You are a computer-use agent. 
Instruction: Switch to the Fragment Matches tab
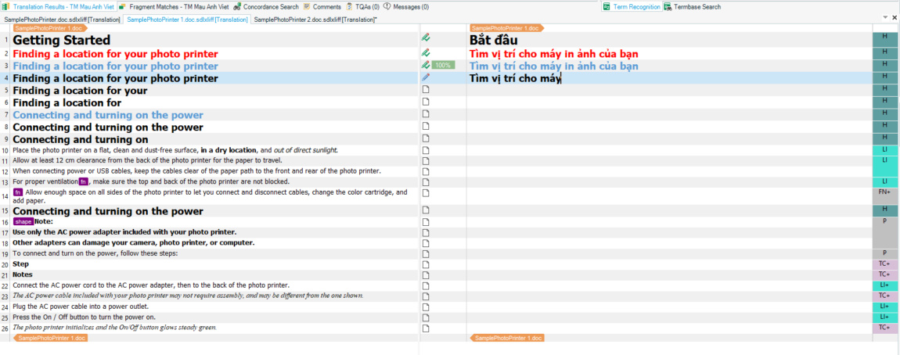coord(174,7)
